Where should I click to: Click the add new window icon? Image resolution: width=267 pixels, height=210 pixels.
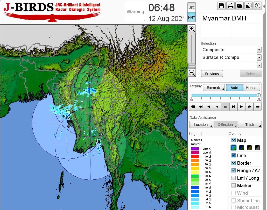click(x=249, y=6)
